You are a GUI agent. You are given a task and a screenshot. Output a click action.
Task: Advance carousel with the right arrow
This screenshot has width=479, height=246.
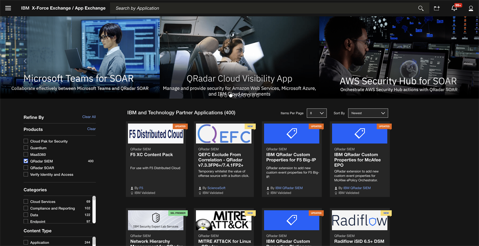coord(449,61)
